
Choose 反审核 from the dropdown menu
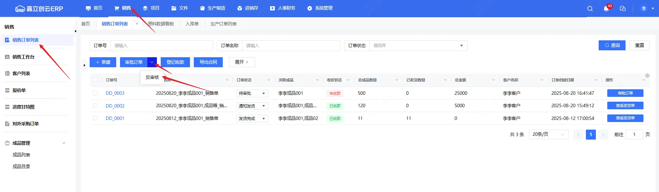[x=152, y=77]
